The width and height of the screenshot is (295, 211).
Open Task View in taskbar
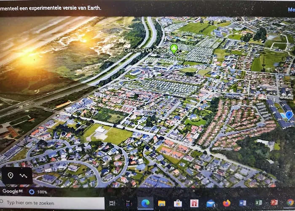113,203
